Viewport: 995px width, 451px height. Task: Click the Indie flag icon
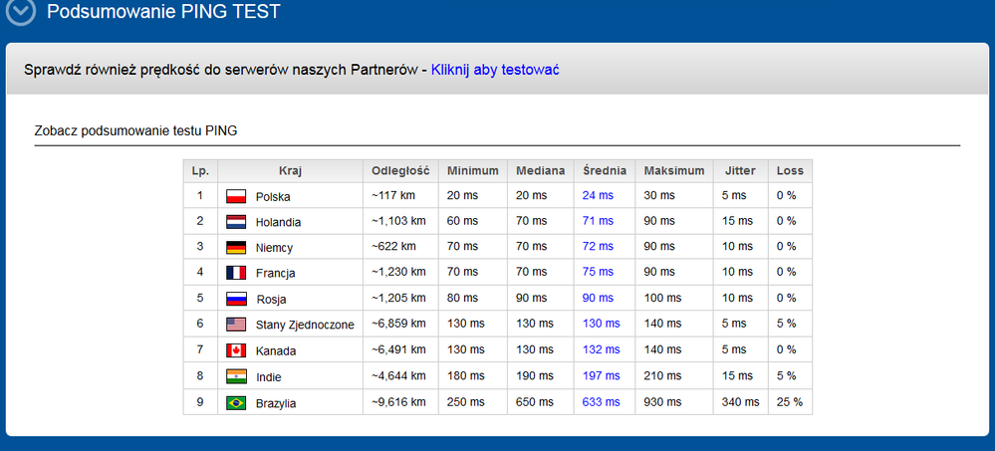(x=236, y=376)
